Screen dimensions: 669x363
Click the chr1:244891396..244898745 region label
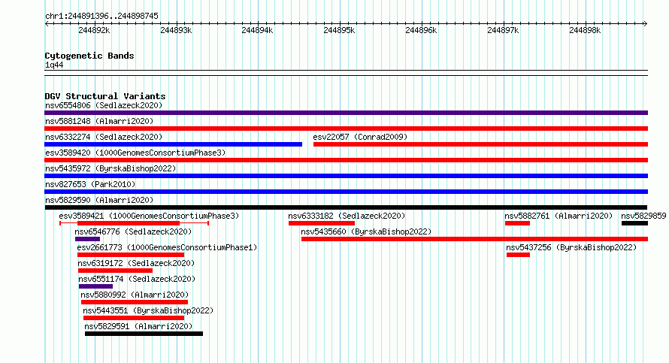coord(101,16)
